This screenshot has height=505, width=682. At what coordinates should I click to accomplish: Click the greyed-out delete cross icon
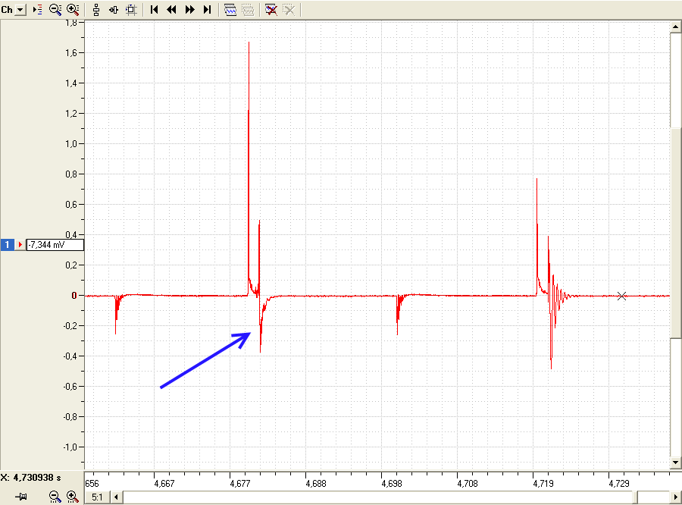click(289, 10)
